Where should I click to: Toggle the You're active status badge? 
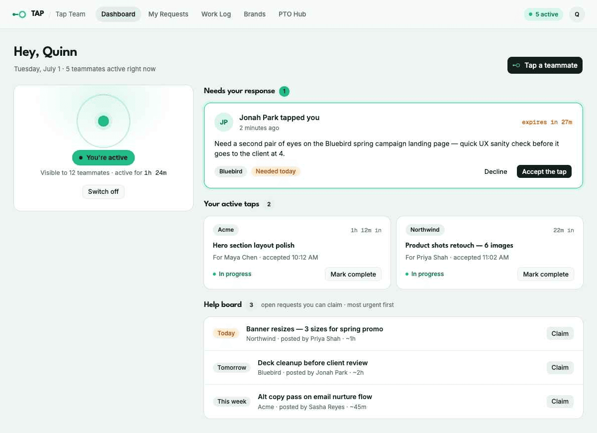pos(103,157)
